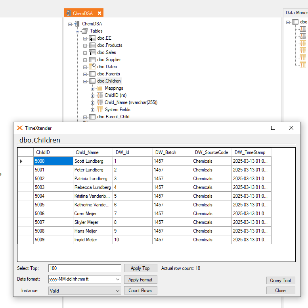Click the Mappings folder icon

(x=100, y=88)
